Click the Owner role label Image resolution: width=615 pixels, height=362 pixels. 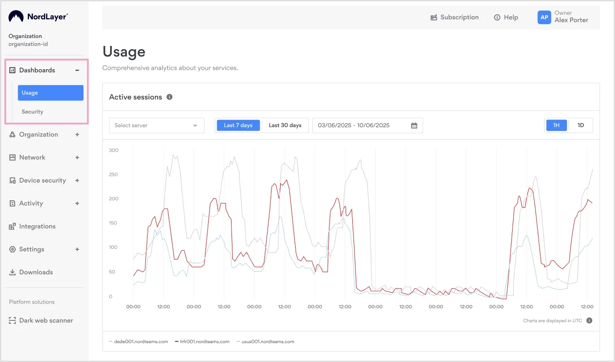(563, 13)
